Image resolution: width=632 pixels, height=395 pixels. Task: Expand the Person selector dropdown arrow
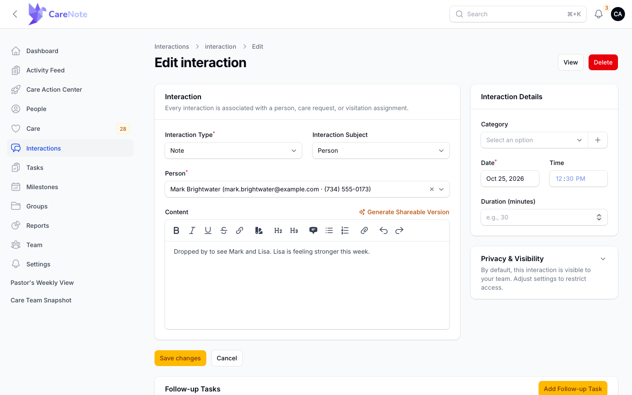(442, 189)
